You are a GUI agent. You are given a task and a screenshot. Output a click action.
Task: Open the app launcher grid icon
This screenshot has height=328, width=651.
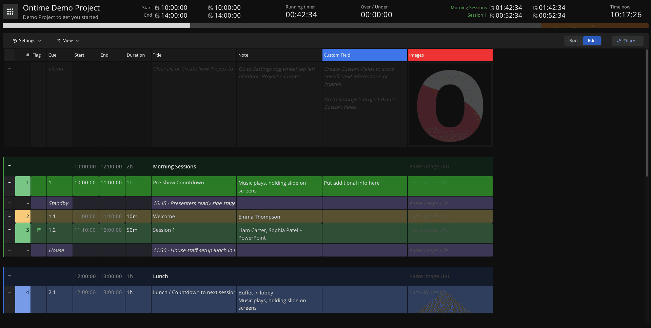click(x=10, y=11)
